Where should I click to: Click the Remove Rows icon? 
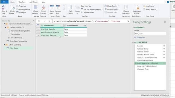(58, 7)
